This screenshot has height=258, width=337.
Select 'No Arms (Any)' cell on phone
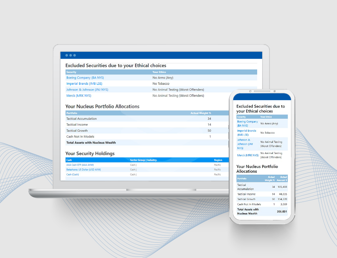[x=269, y=124]
